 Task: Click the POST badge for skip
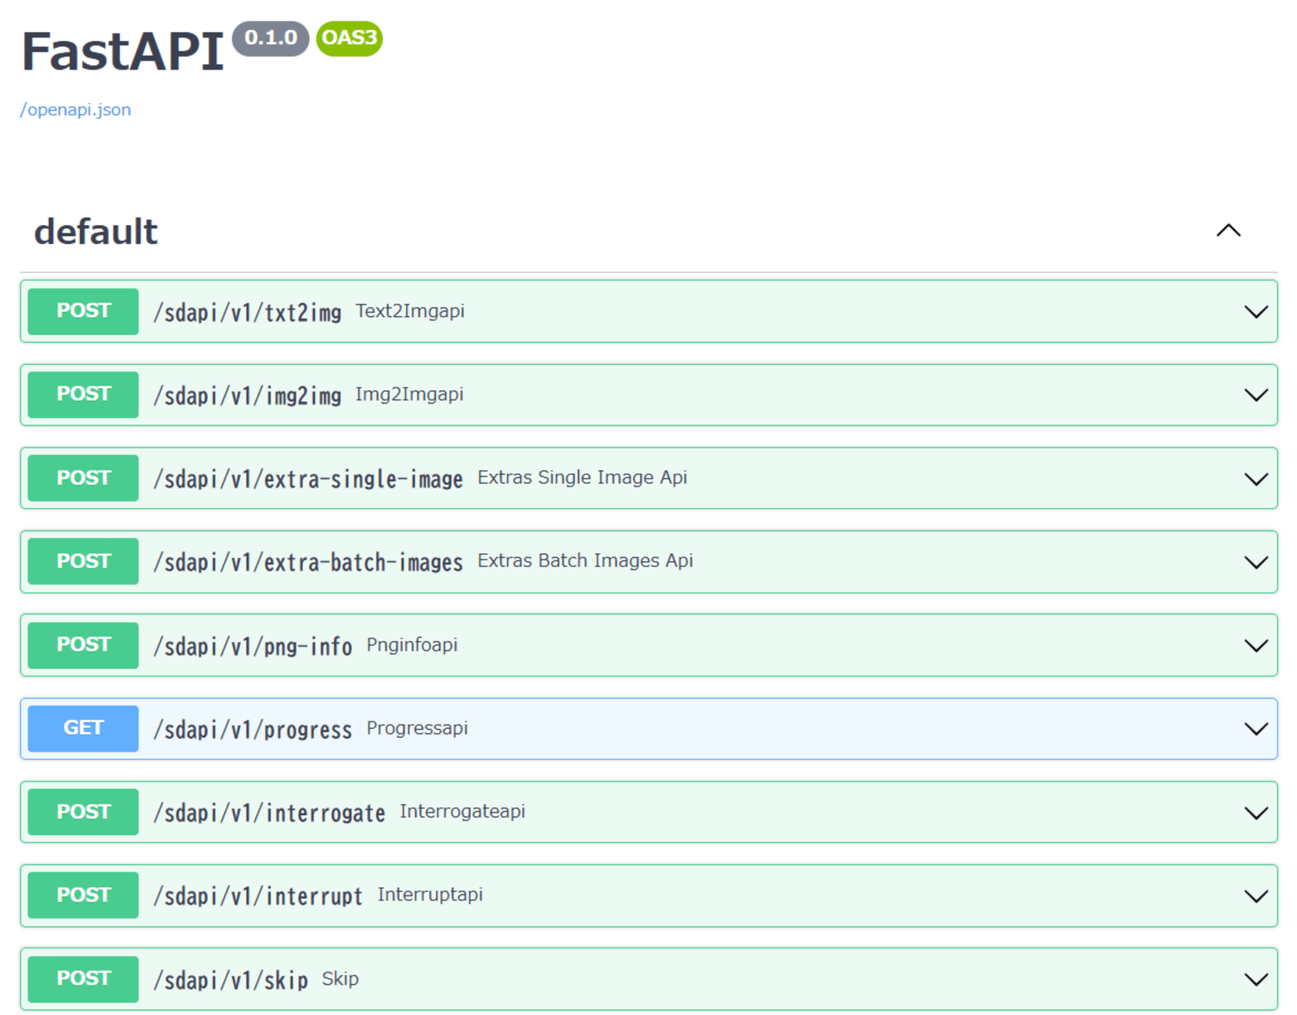pyautogui.click(x=83, y=979)
